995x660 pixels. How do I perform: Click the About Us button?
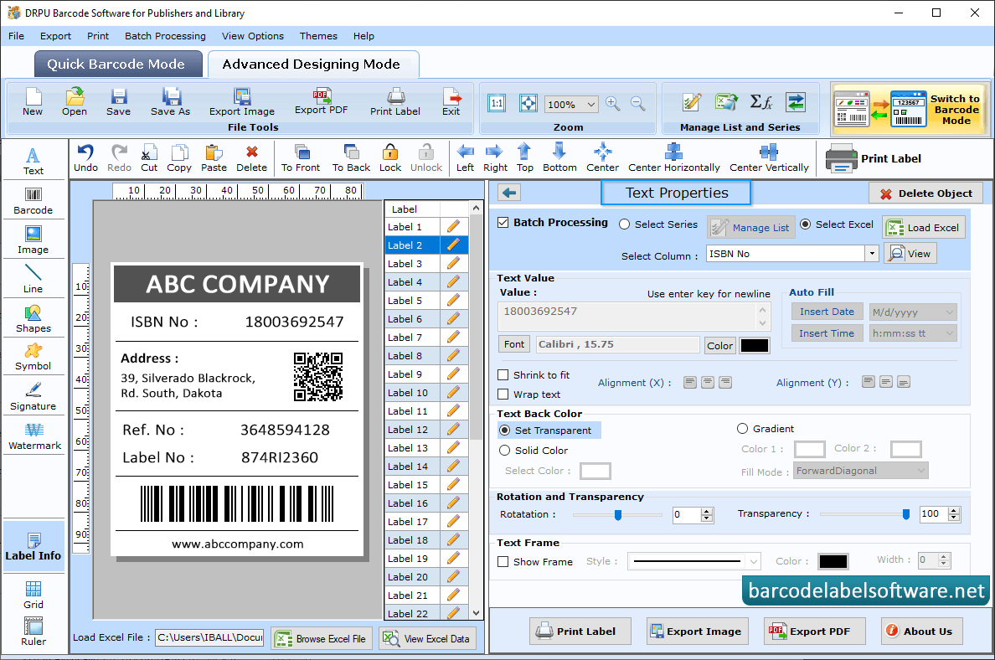pos(921,631)
